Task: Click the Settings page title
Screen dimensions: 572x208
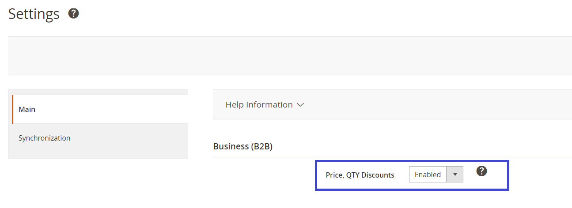Action: coord(34,14)
